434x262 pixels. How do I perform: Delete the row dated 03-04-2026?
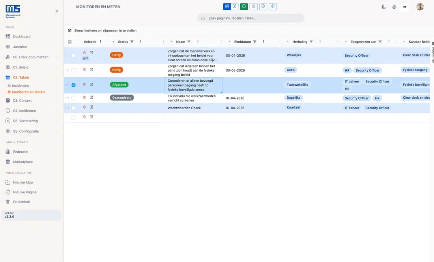(x=84, y=52)
